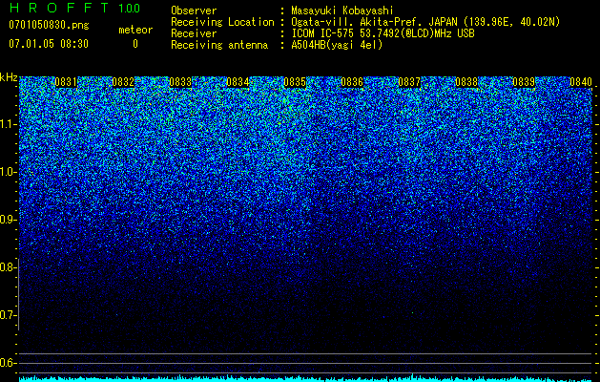Image resolution: width=600 pixels, height=382 pixels.
Task: Click the meteor count label
Action: point(135,30)
